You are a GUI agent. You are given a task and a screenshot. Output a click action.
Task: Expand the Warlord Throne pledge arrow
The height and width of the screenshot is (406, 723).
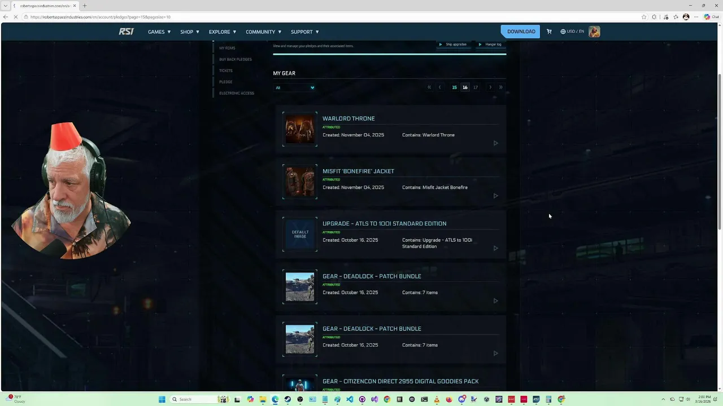pos(496,143)
